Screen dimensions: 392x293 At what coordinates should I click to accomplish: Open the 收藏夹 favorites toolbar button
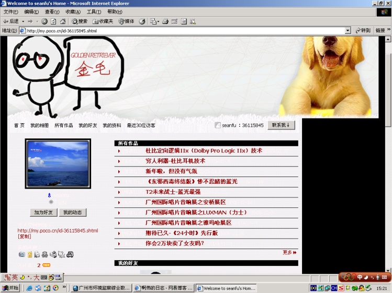[x=103, y=21]
